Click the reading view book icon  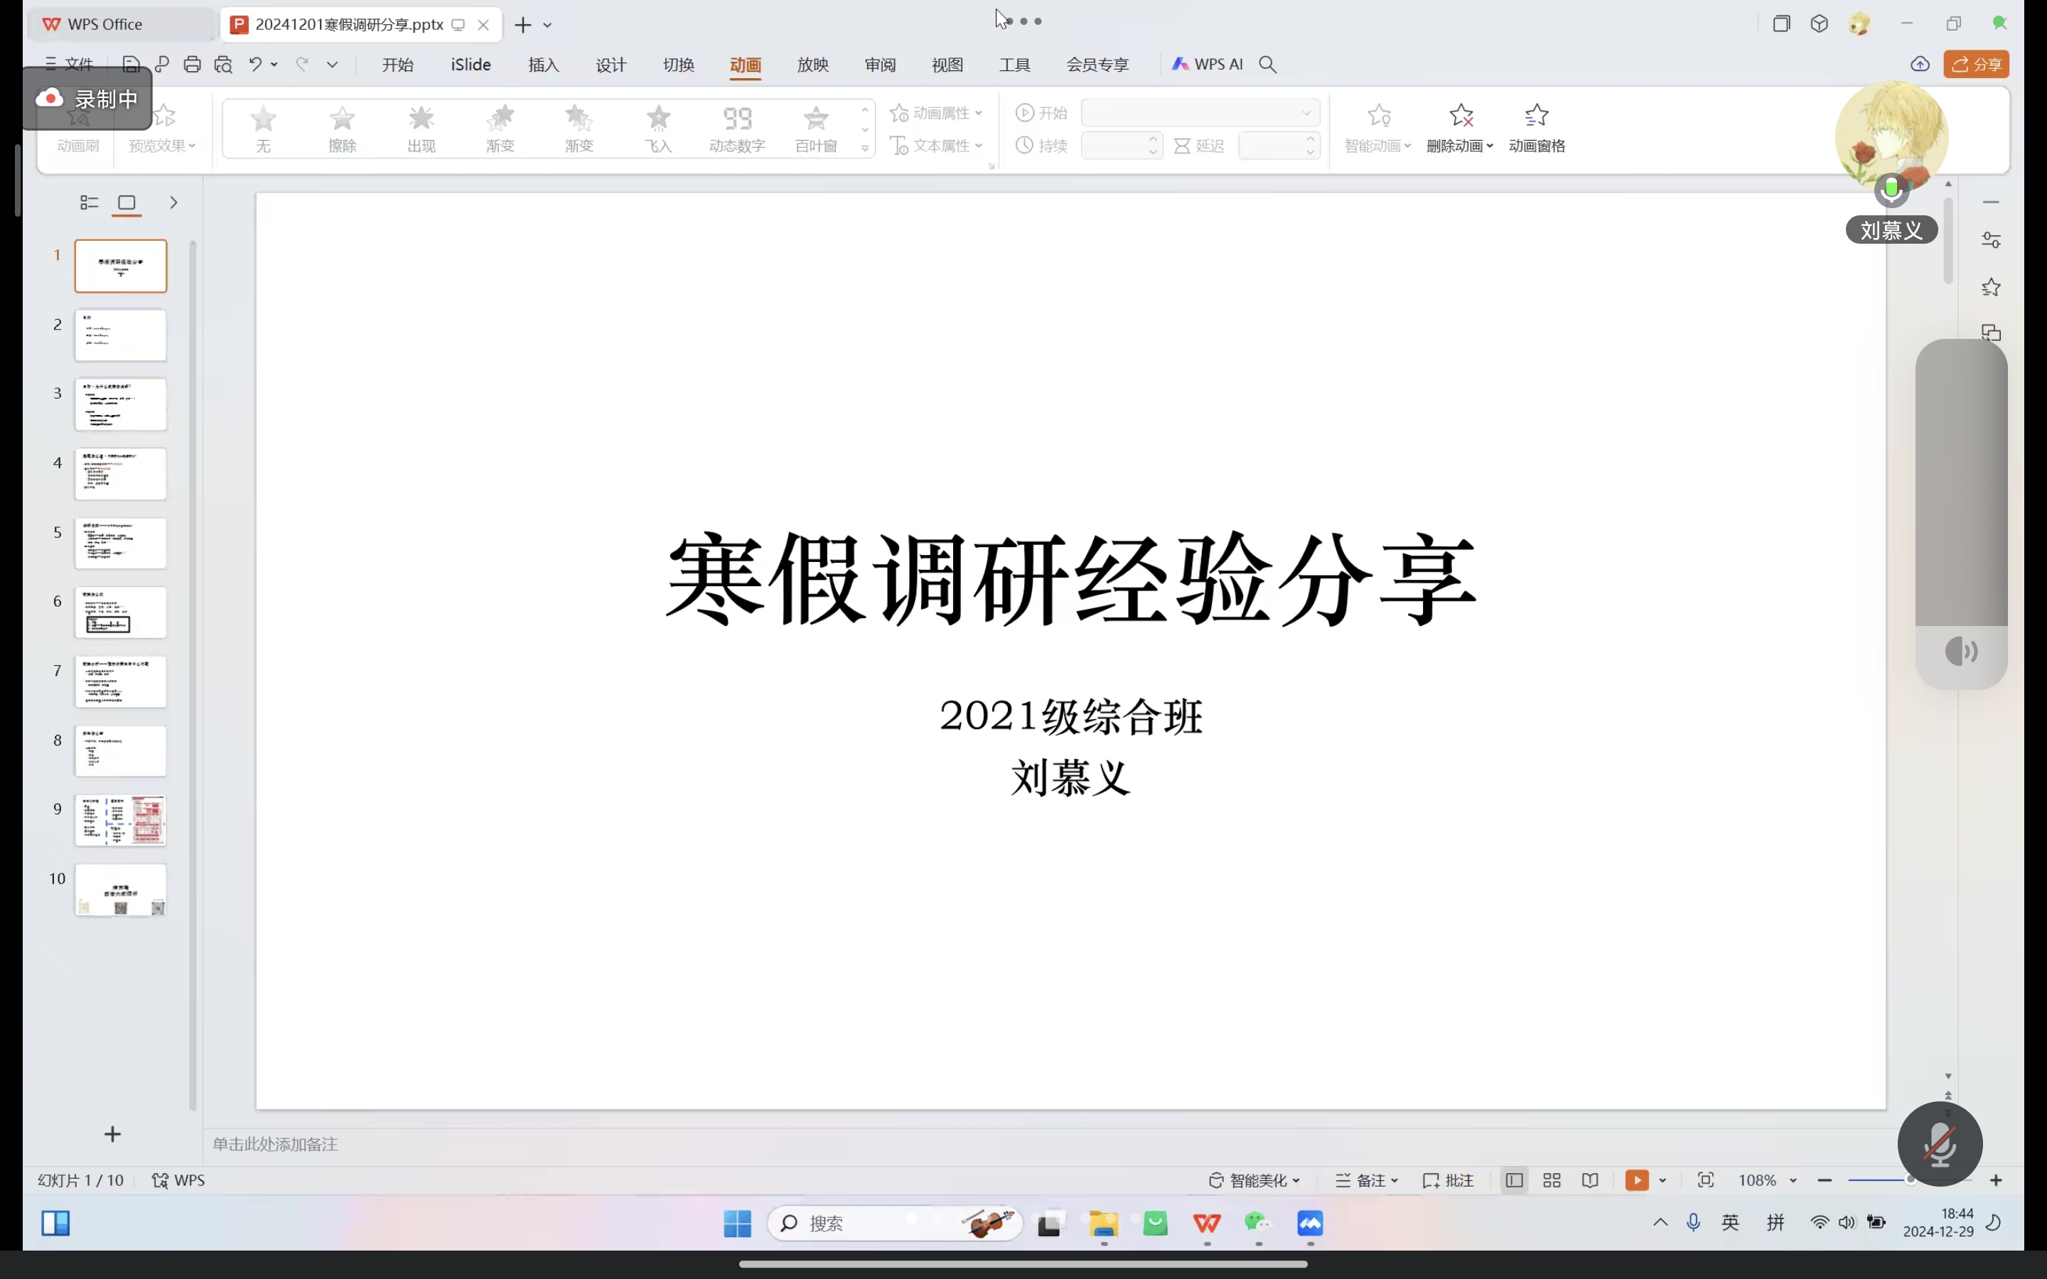pos(1590,1180)
